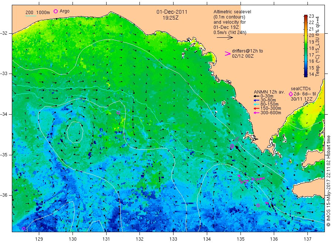
Task: Click the "sealCTDs" legend heading
Action: tap(301, 89)
